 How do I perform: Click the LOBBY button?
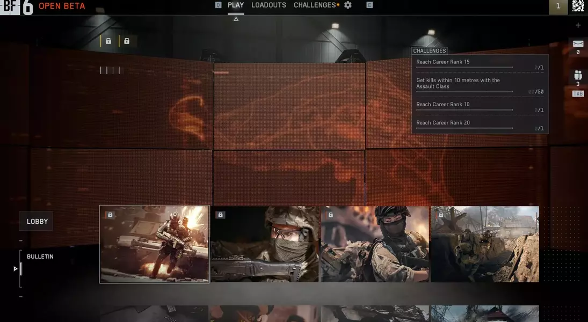point(37,221)
